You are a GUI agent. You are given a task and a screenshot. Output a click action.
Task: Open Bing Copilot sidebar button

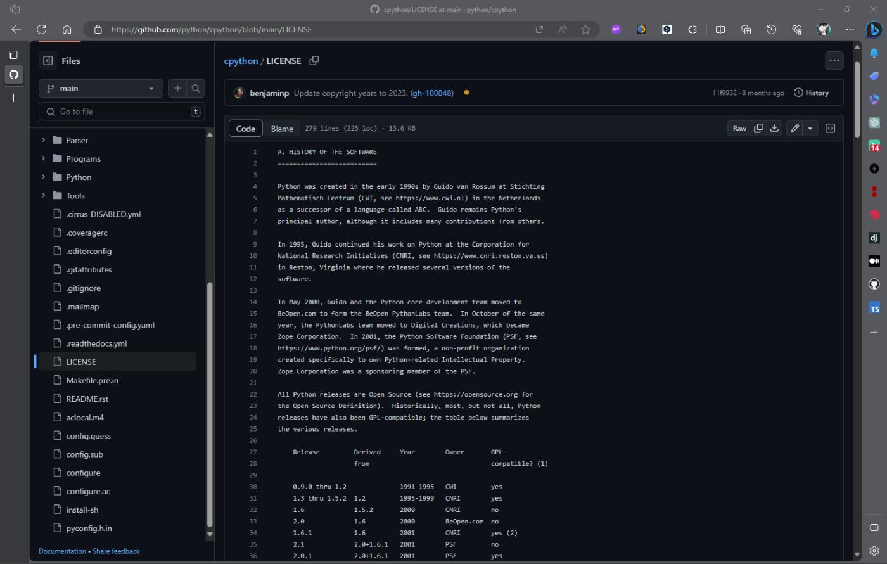tap(874, 29)
